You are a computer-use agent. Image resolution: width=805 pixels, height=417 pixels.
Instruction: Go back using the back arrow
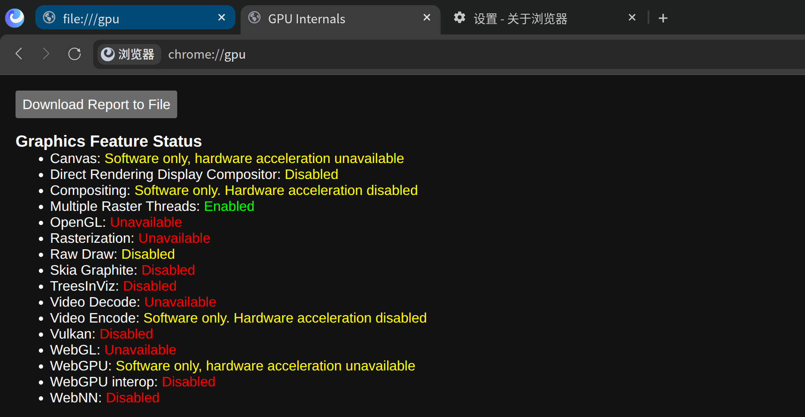click(19, 54)
